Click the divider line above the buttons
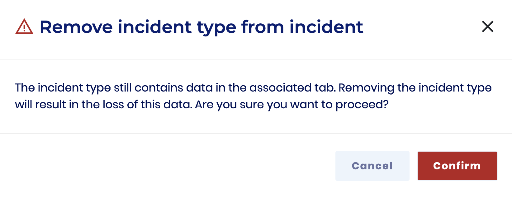512x198 pixels. (256, 133)
